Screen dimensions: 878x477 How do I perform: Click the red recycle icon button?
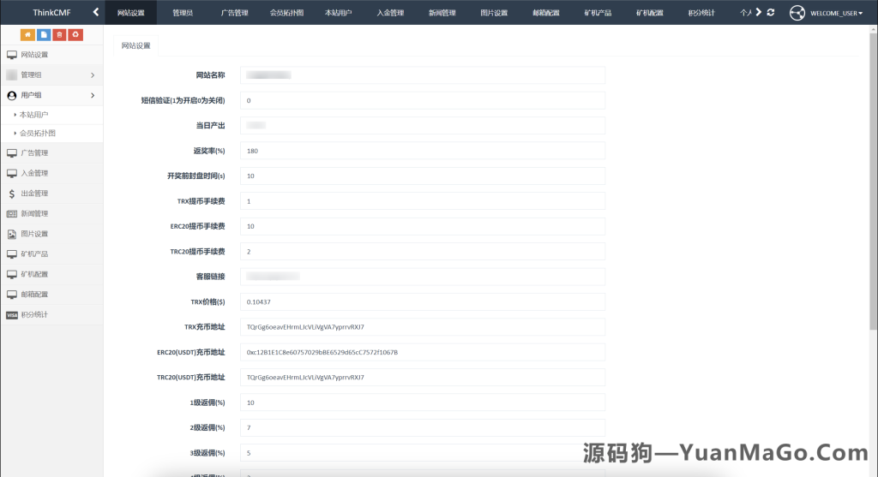point(75,34)
